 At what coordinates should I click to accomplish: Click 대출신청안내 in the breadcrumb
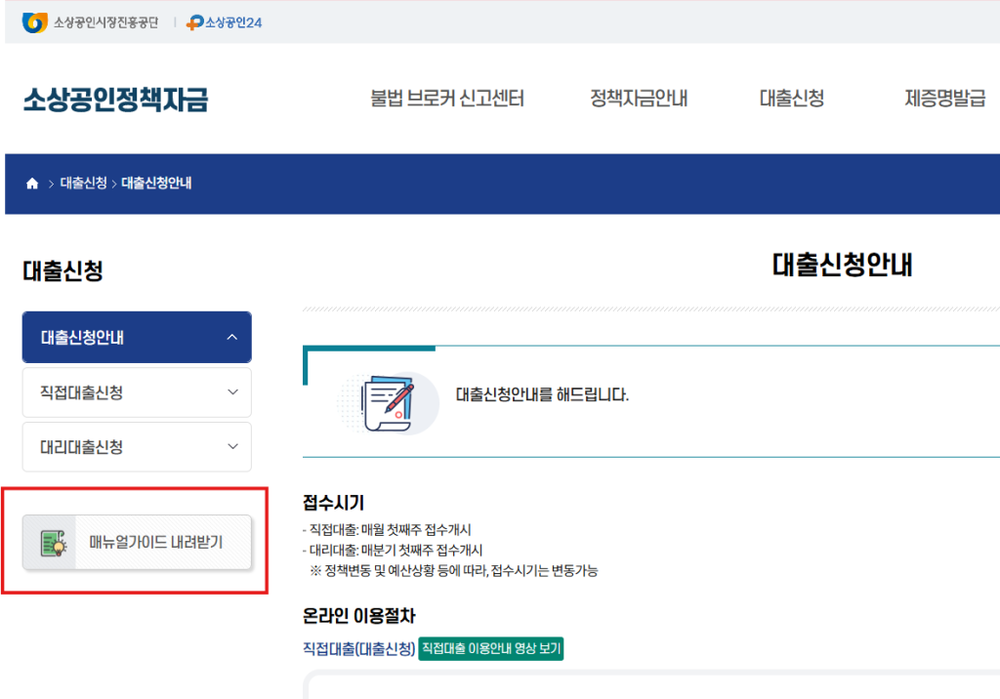point(156,183)
